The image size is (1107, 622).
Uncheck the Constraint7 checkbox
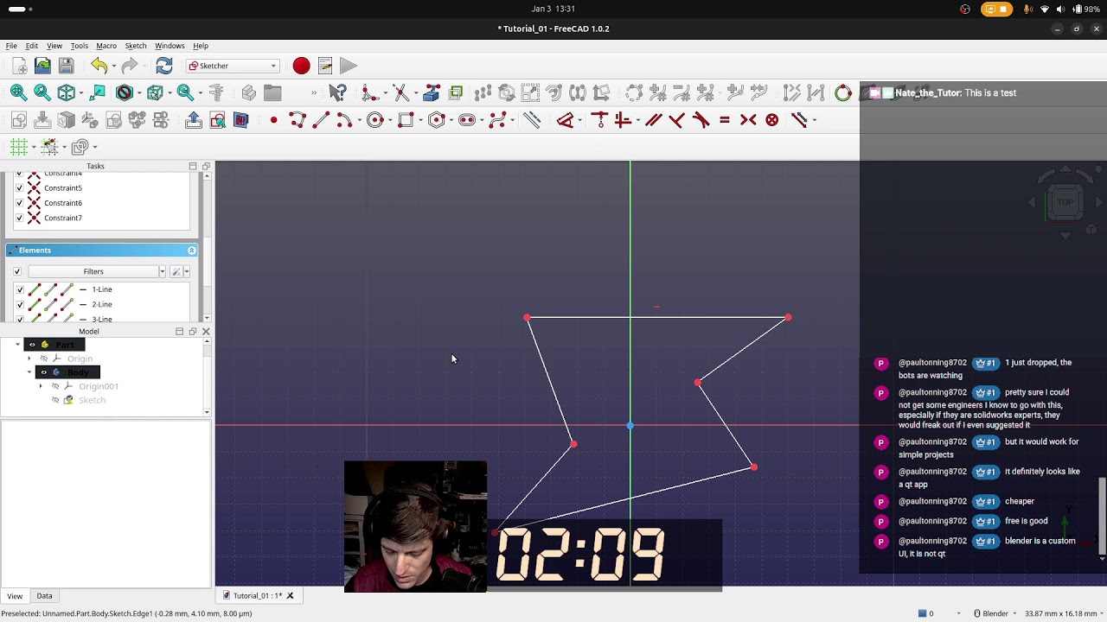click(20, 218)
